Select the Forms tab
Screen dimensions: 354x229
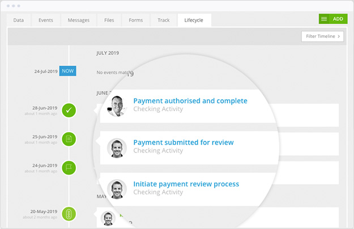[136, 20]
